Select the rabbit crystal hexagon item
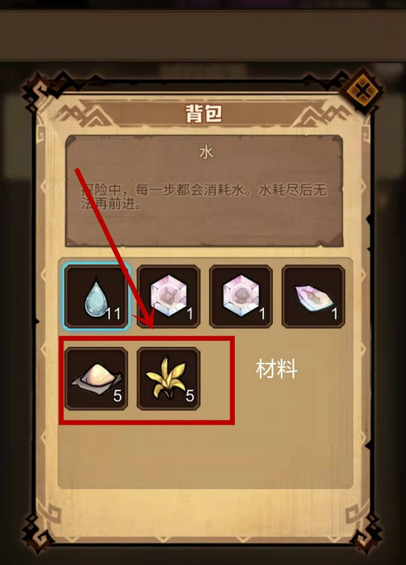406x565 pixels. click(168, 297)
